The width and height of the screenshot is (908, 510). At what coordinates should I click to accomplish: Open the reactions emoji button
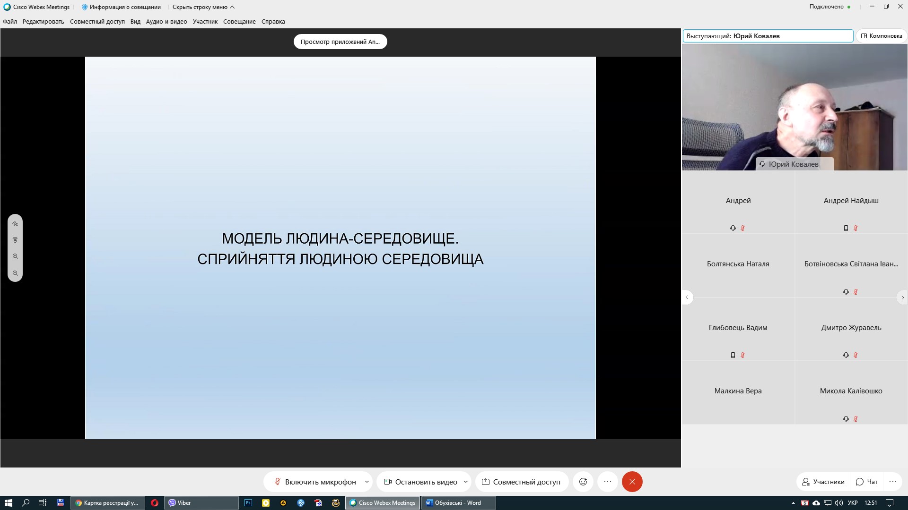pos(583,482)
